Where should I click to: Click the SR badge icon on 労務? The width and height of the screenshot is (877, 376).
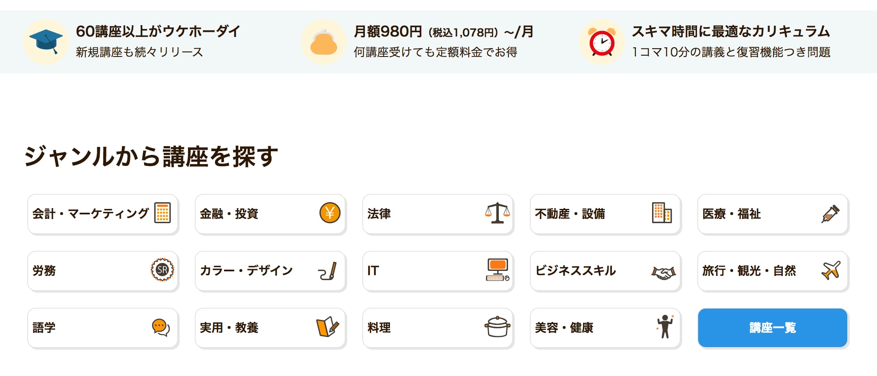coord(163,270)
